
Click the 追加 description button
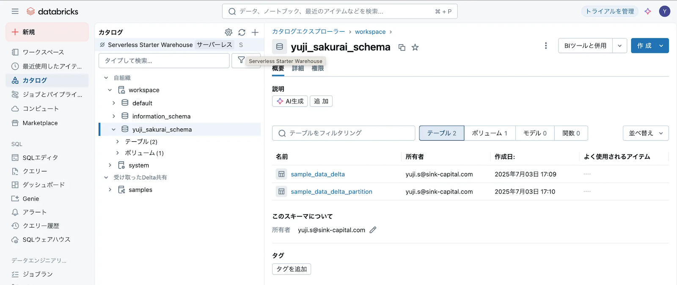click(x=321, y=101)
